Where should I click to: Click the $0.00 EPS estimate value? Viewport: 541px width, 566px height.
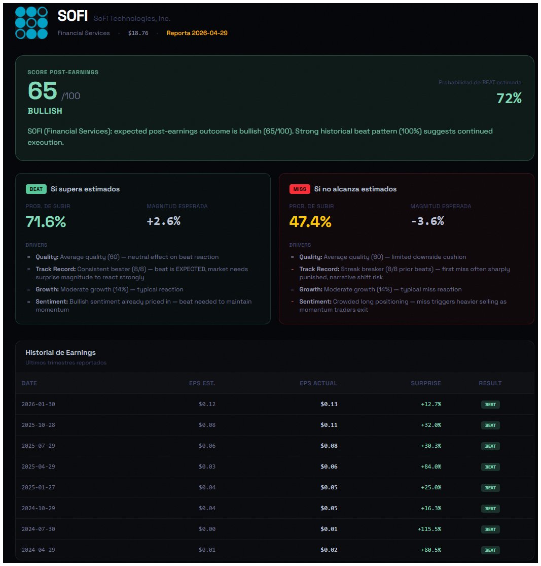coord(207,529)
